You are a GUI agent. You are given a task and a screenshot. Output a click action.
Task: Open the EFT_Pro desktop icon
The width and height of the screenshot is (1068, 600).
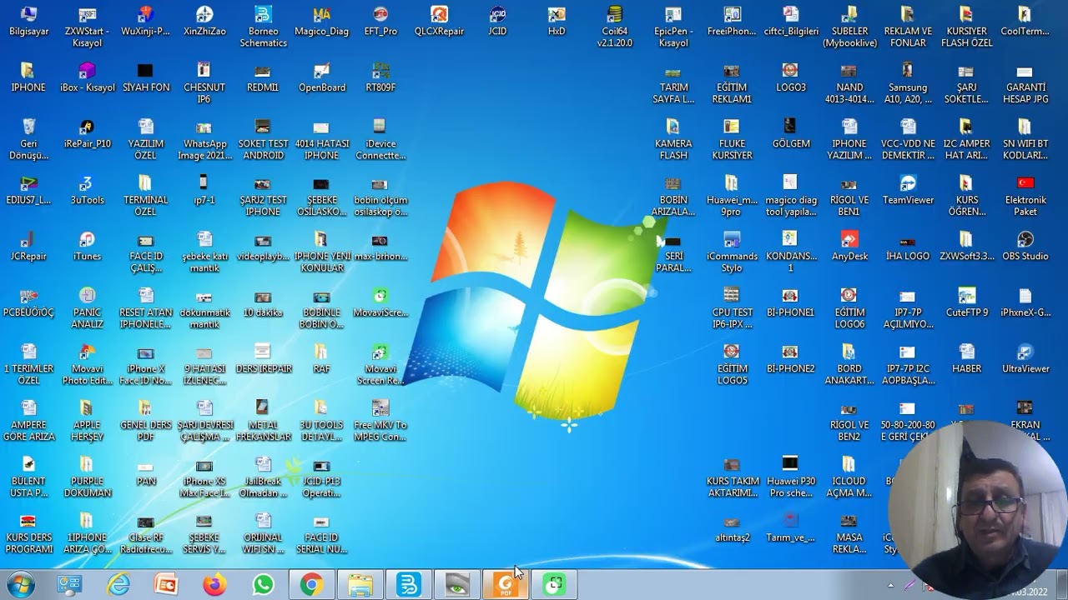coord(380,22)
